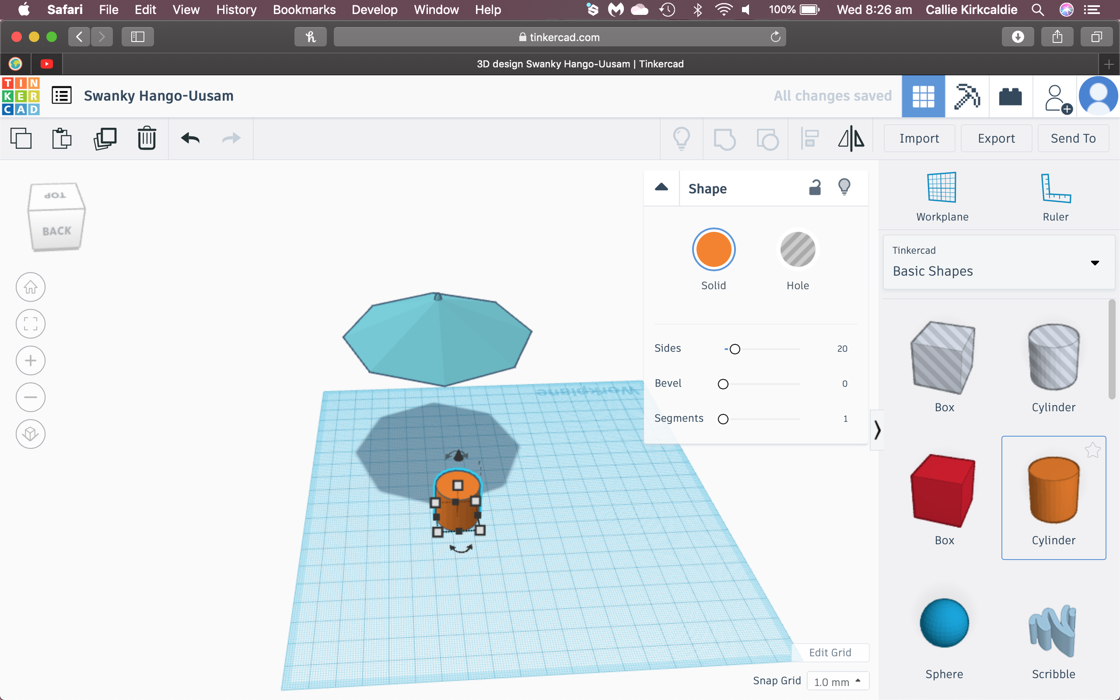Click the Export button

996,138
